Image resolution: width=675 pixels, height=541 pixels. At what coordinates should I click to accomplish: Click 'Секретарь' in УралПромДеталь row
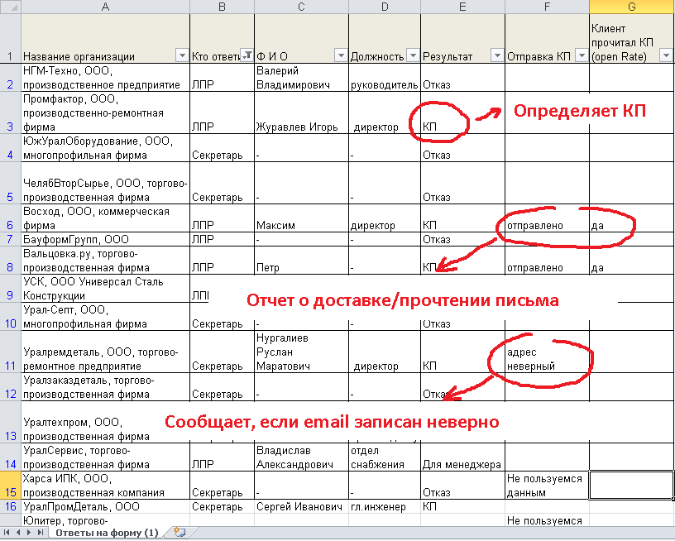(223, 506)
